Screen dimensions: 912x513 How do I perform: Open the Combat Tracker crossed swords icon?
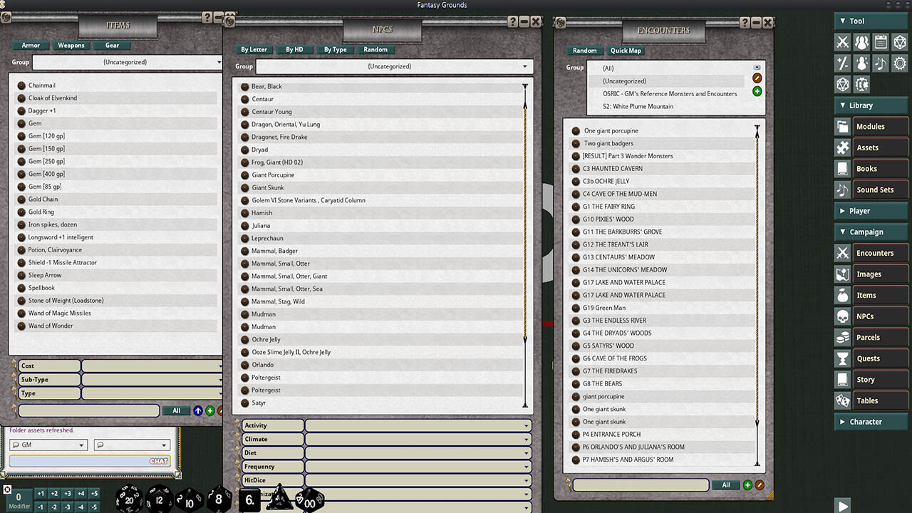[x=843, y=42]
